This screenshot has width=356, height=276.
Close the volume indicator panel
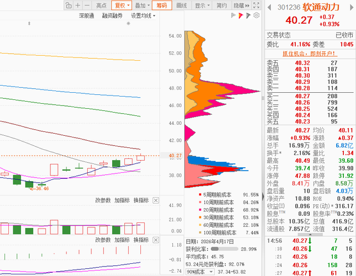pyautogui.click(x=156, y=200)
